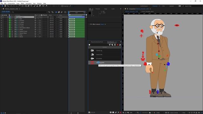203x114 pixels.
Task: Switch to the Audio panel tab
Action: [x=113, y=9]
